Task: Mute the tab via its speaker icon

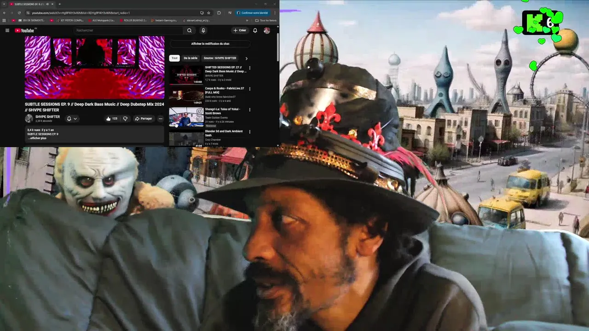Action: pos(47,4)
